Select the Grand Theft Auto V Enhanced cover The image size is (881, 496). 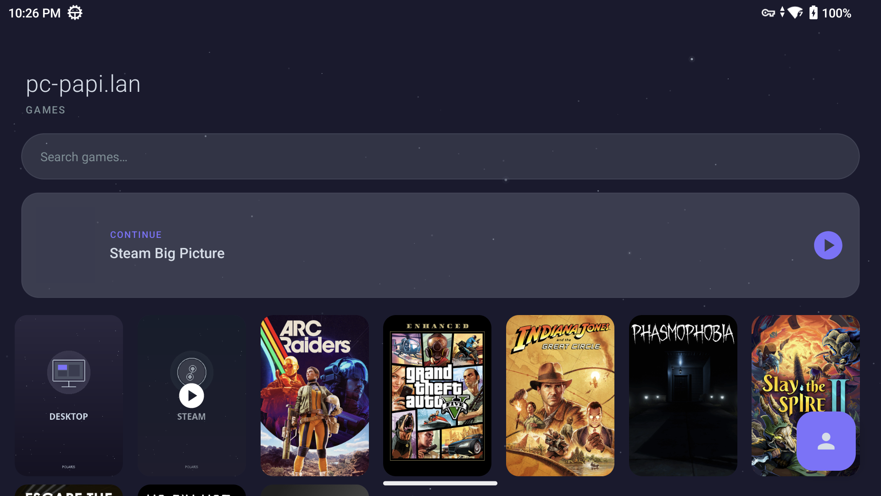click(437, 395)
